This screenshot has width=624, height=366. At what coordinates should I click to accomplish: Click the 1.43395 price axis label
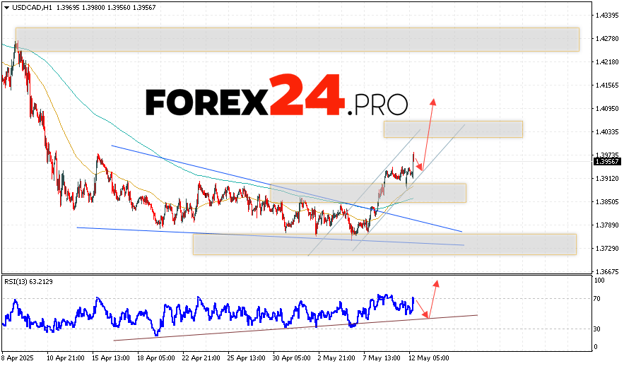coord(608,15)
